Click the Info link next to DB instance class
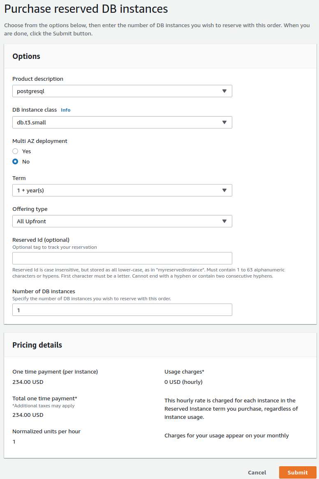319x479 pixels. point(65,110)
